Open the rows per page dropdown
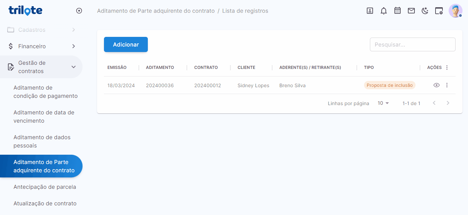 (x=383, y=103)
